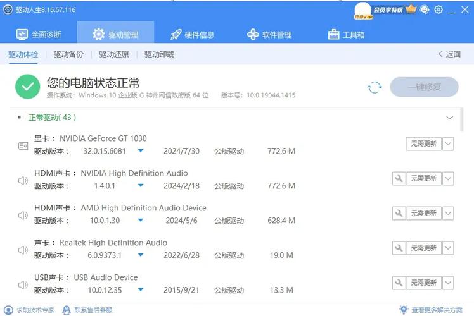Viewport: 474px width, 316px height.
Task: Select the 驱动备份 sub-tab
Action: [68, 54]
